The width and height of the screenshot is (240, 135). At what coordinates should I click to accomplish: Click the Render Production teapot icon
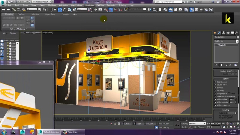(x=201, y=10)
